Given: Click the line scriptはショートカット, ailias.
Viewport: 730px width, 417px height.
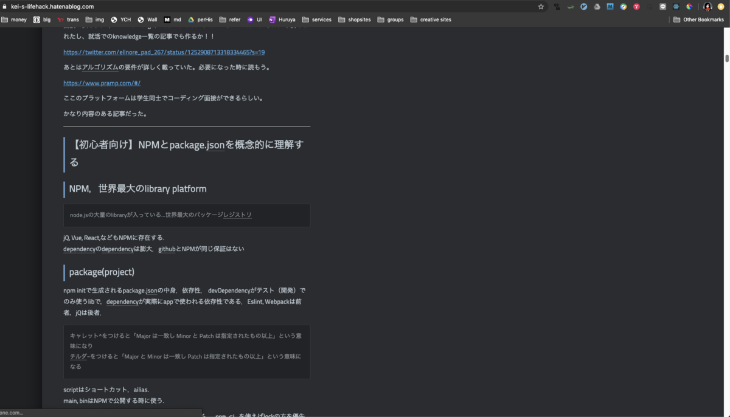Looking at the screenshot, I should click(x=106, y=390).
